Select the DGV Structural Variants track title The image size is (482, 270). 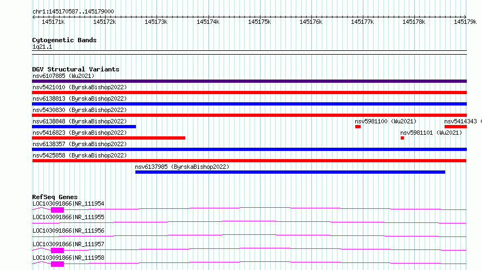[x=76, y=69]
